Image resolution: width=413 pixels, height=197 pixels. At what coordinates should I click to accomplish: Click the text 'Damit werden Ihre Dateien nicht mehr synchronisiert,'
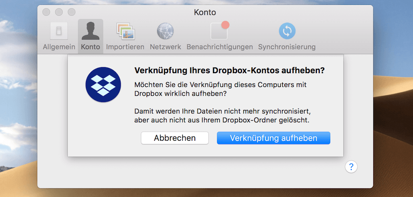(223, 111)
